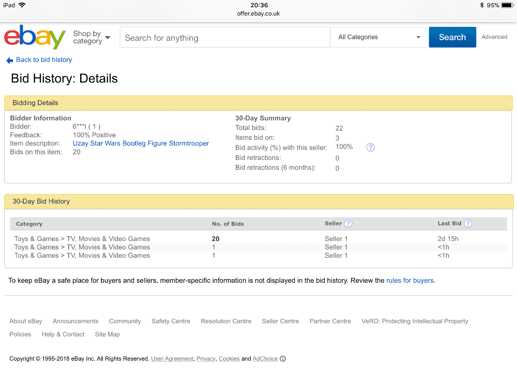Click the help icon beside Last Bid column
The height and width of the screenshot is (387, 517).
click(468, 223)
